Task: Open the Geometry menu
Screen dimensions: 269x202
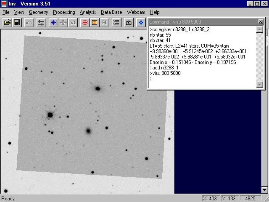Action: click(39, 12)
